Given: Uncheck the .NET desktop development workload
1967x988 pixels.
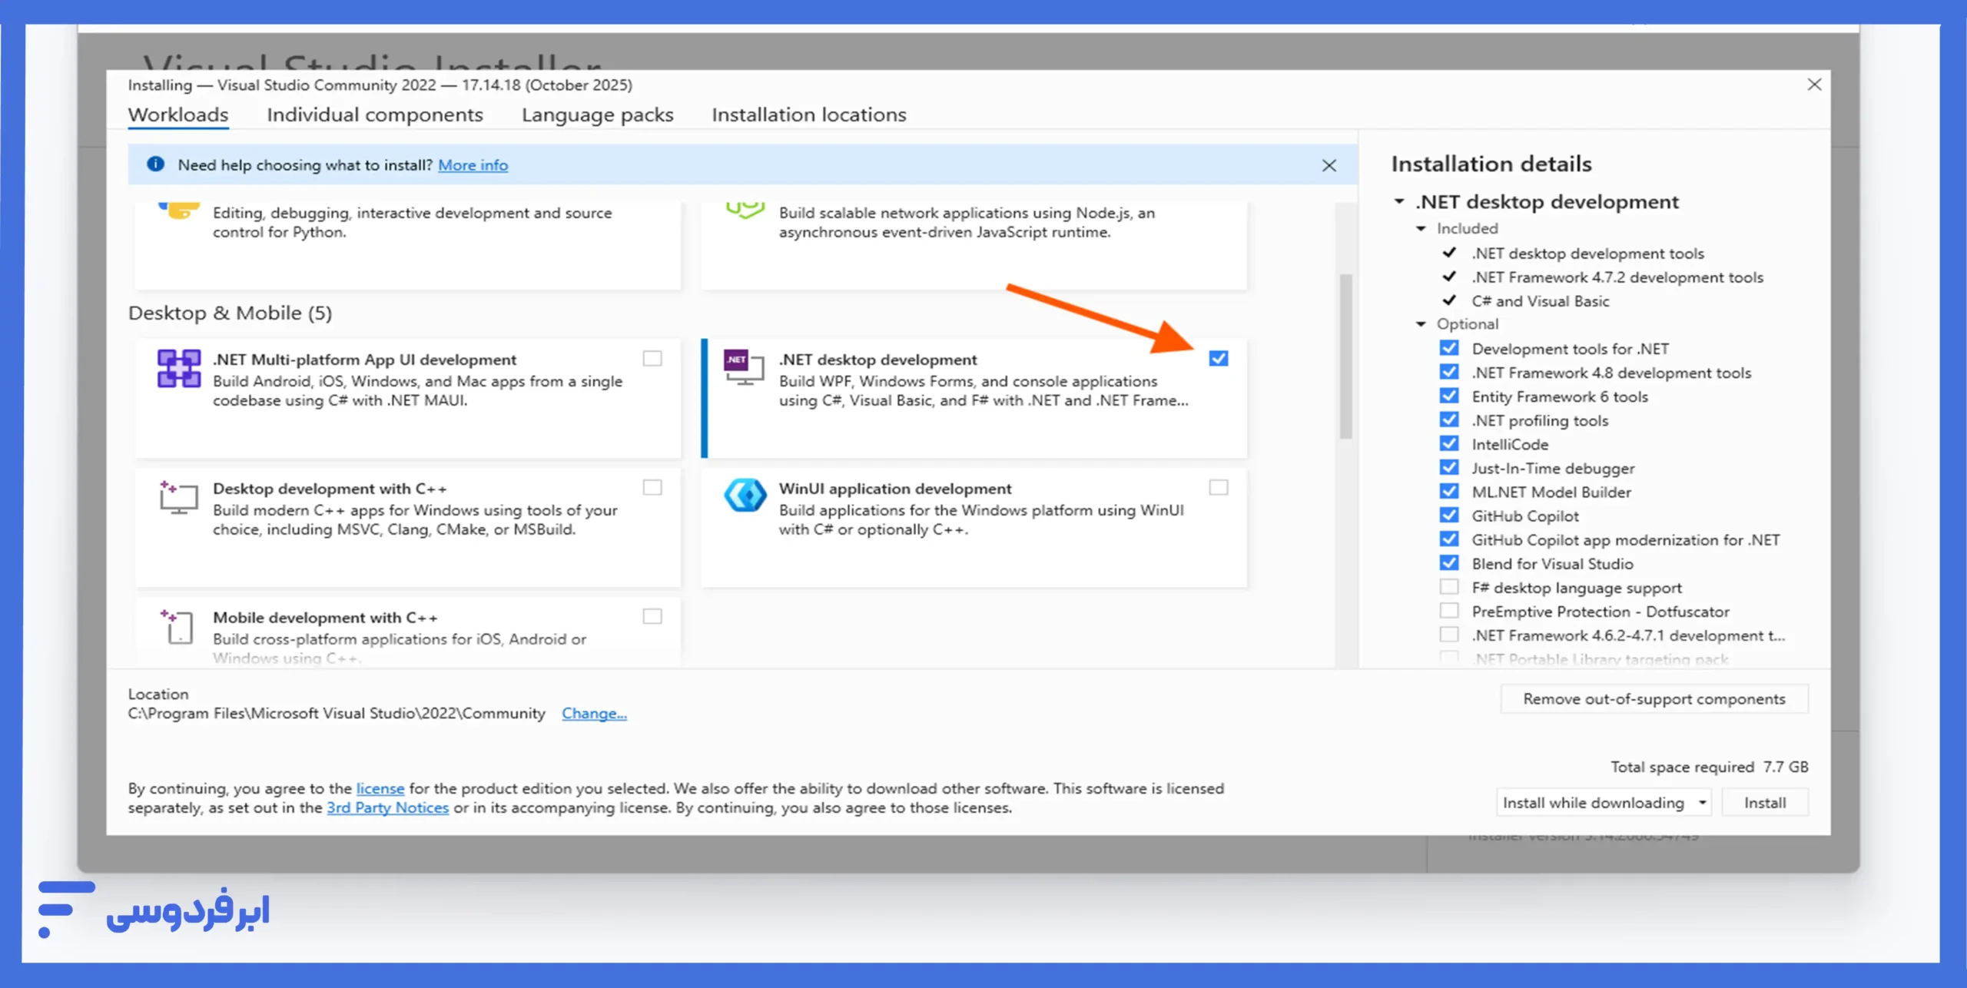Looking at the screenshot, I should (x=1218, y=359).
